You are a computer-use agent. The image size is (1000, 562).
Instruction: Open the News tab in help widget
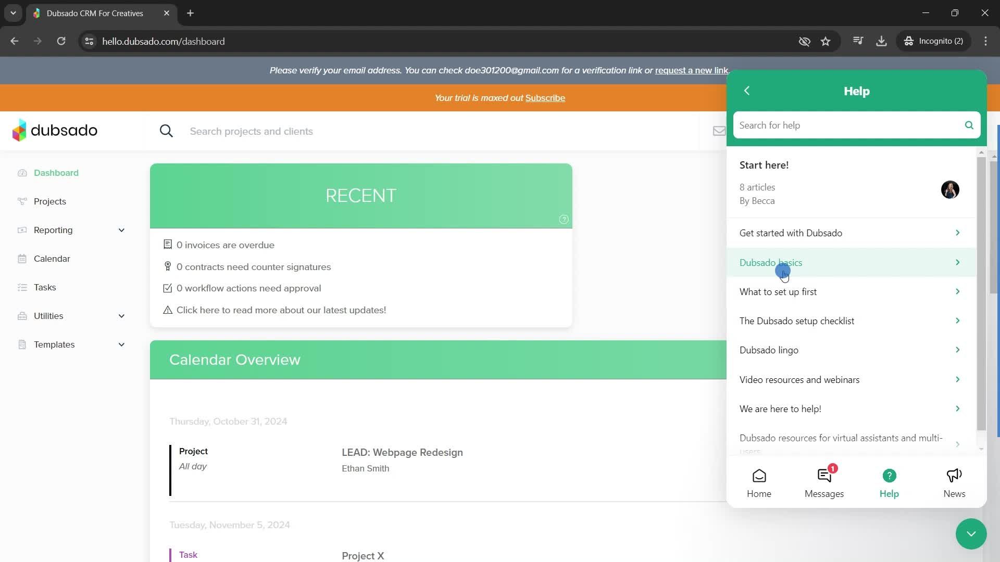(954, 483)
